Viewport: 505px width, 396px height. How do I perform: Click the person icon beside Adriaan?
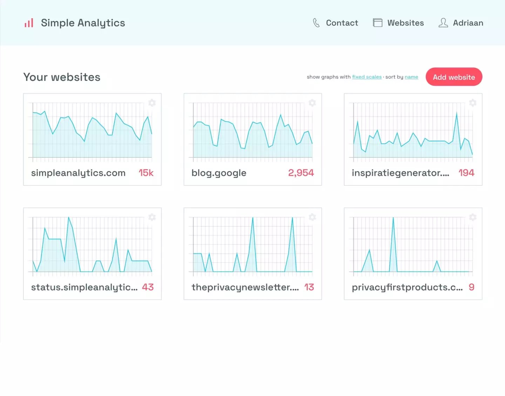(x=443, y=22)
